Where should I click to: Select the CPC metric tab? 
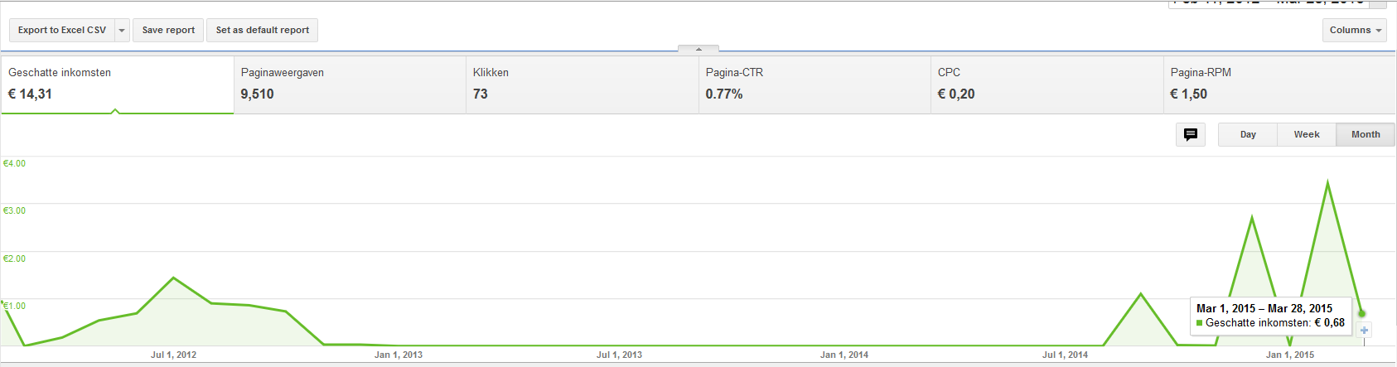pyautogui.click(x=1047, y=85)
